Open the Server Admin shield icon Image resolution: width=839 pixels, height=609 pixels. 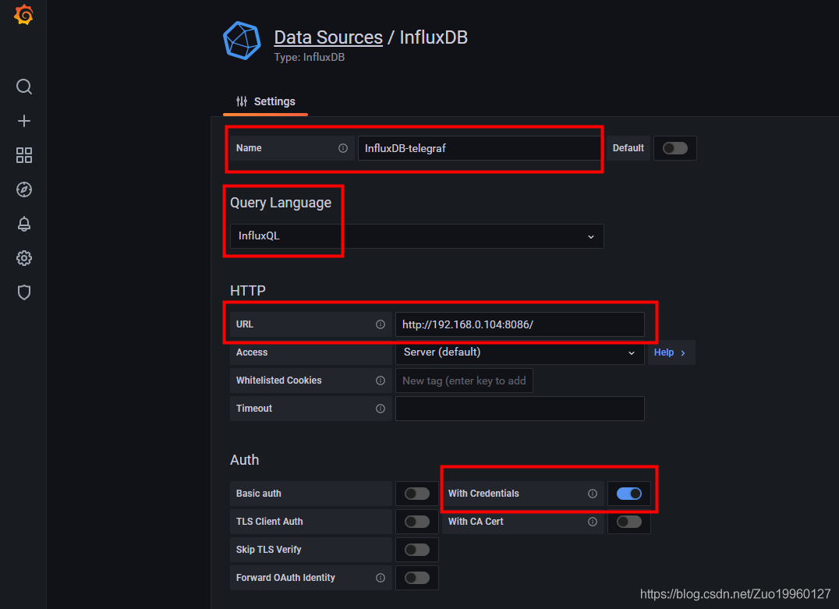pyautogui.click(x=24, y=292)
